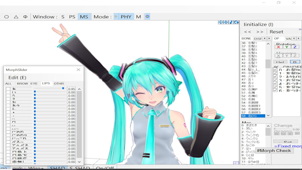Switch to the BONE tab
This screenshot has width=302, height=170.
[246, 38]
